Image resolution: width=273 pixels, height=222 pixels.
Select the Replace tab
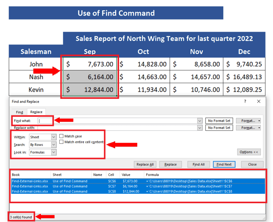coord(36,112)
